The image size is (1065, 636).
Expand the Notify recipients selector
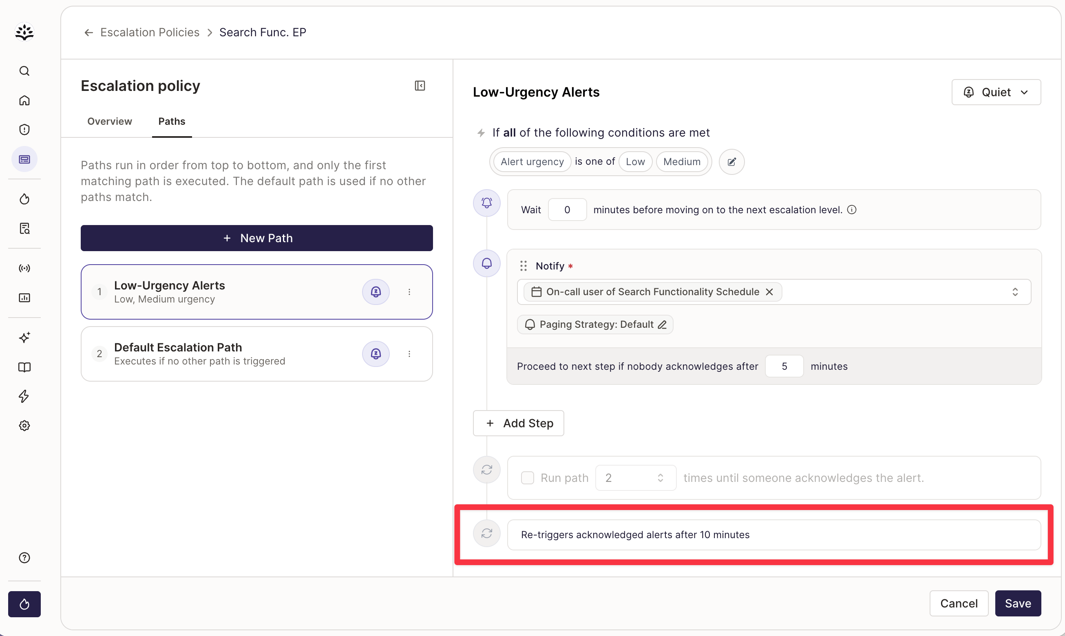1015,292
